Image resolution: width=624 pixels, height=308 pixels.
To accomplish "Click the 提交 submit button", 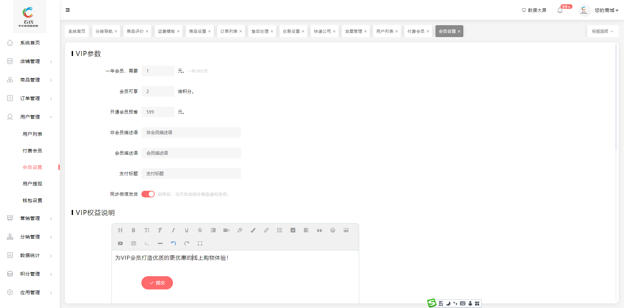I will point(157,283).
